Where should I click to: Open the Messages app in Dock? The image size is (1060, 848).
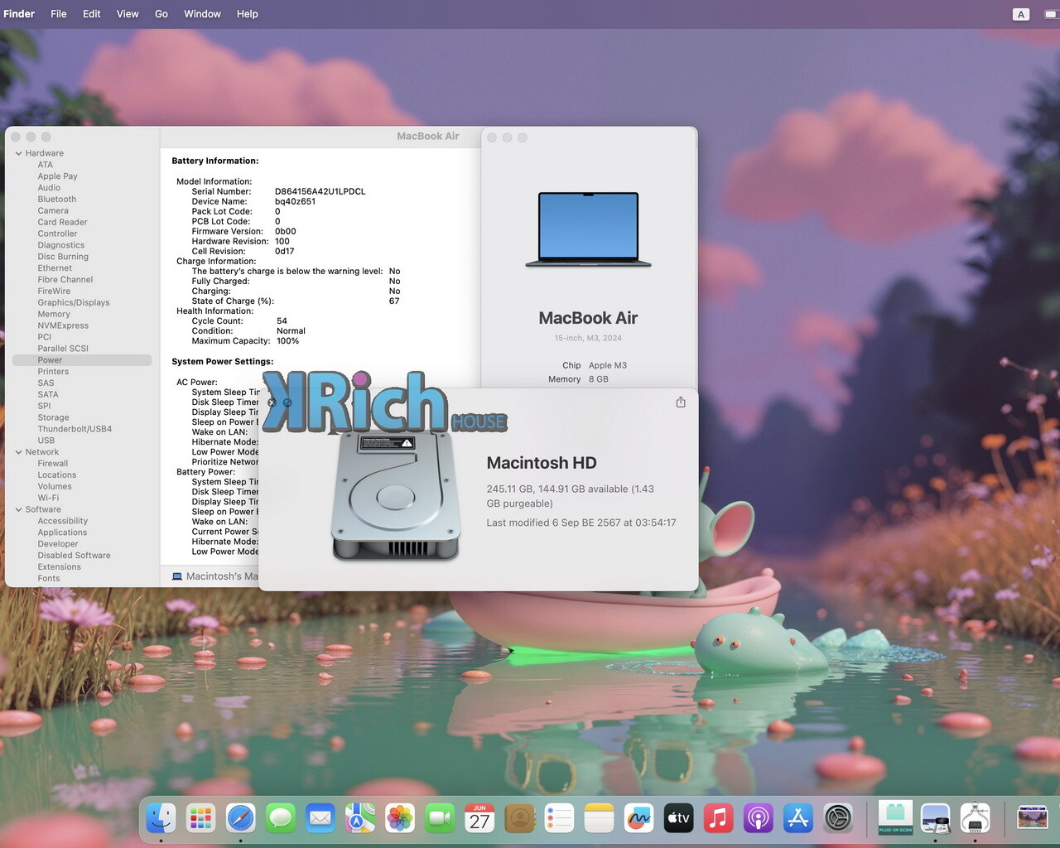tap(280, 819)
